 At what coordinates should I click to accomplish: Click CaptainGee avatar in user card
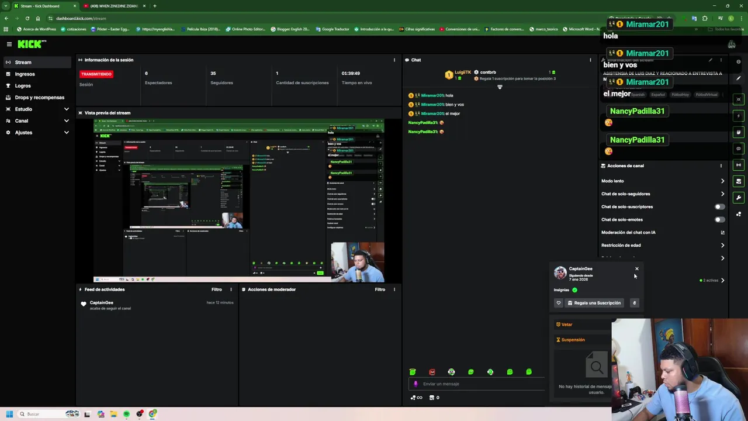(560, 272)
